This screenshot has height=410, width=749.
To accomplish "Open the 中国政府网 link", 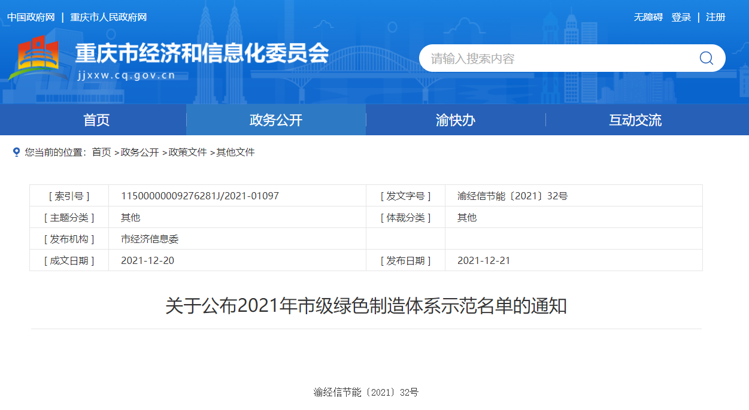I will click(x=31, y=17).
